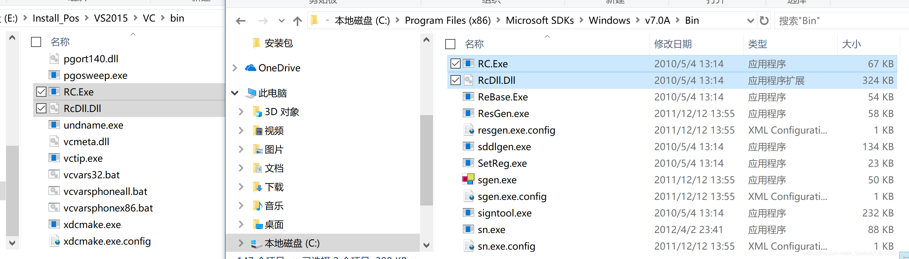The image size is (909, 259).
Task: Click the up-one-level arrow
Action: 297,21
